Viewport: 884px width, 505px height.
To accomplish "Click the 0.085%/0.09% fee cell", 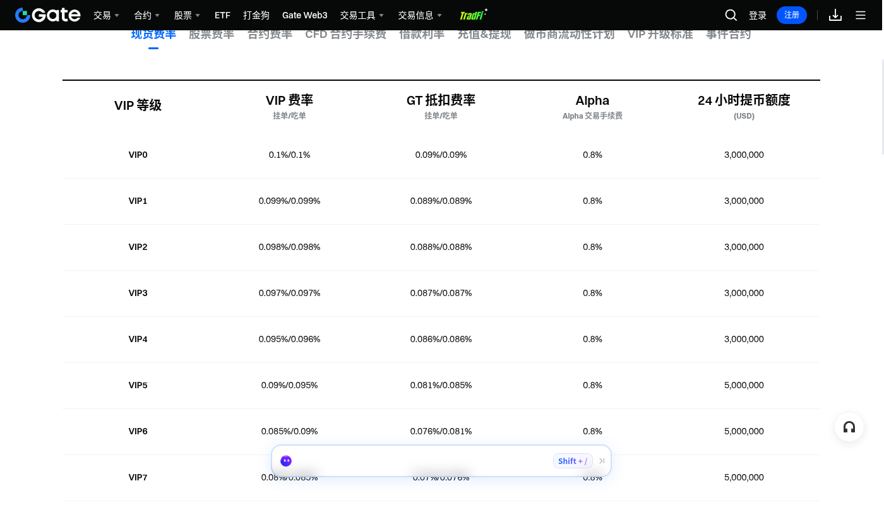I will [289, 431].
